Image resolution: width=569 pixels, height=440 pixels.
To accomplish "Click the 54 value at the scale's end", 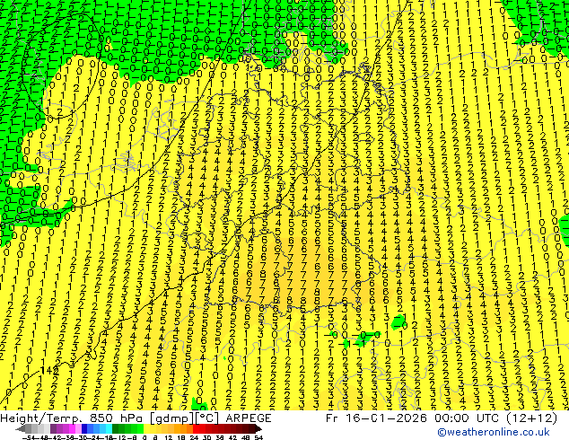I will tap(258, 437).
